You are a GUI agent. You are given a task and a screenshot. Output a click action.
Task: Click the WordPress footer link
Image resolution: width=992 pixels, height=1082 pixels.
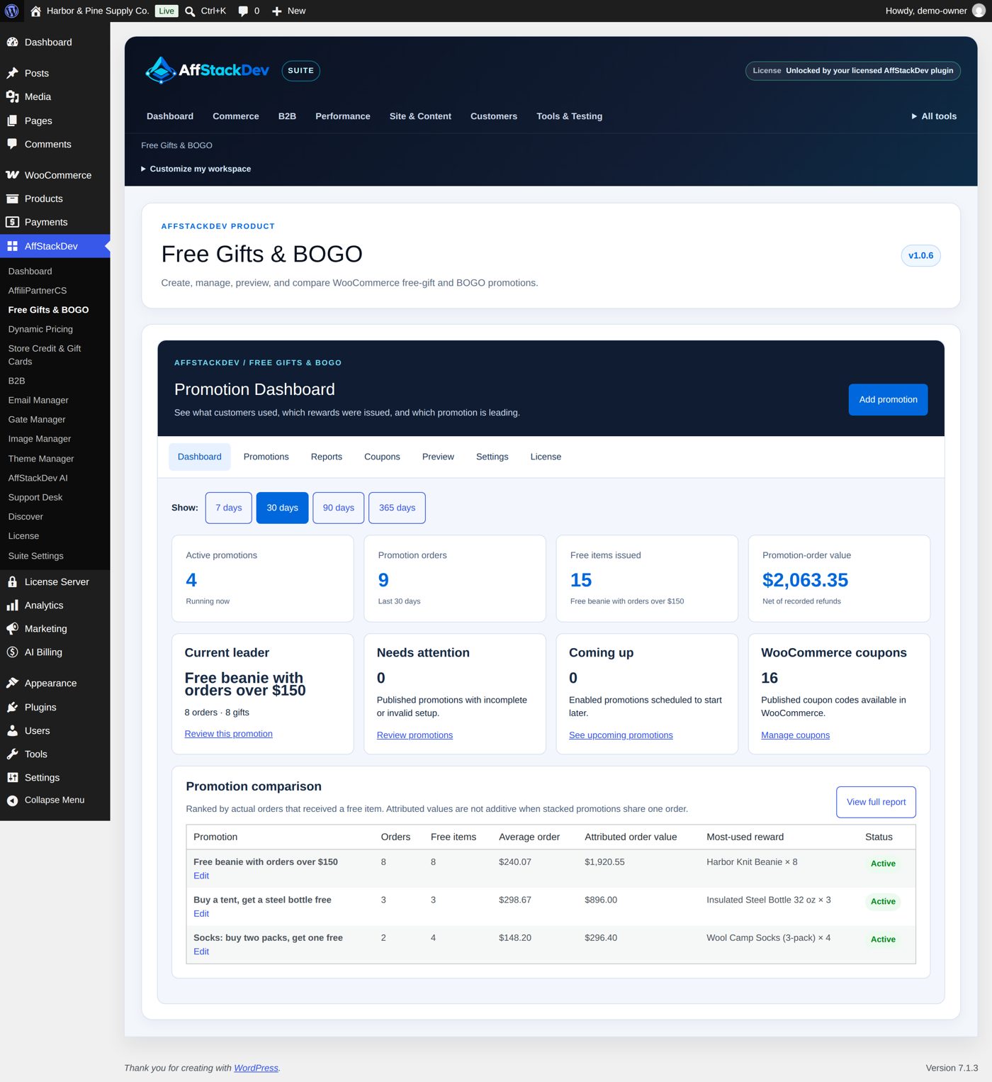[x=256, y=1068]
